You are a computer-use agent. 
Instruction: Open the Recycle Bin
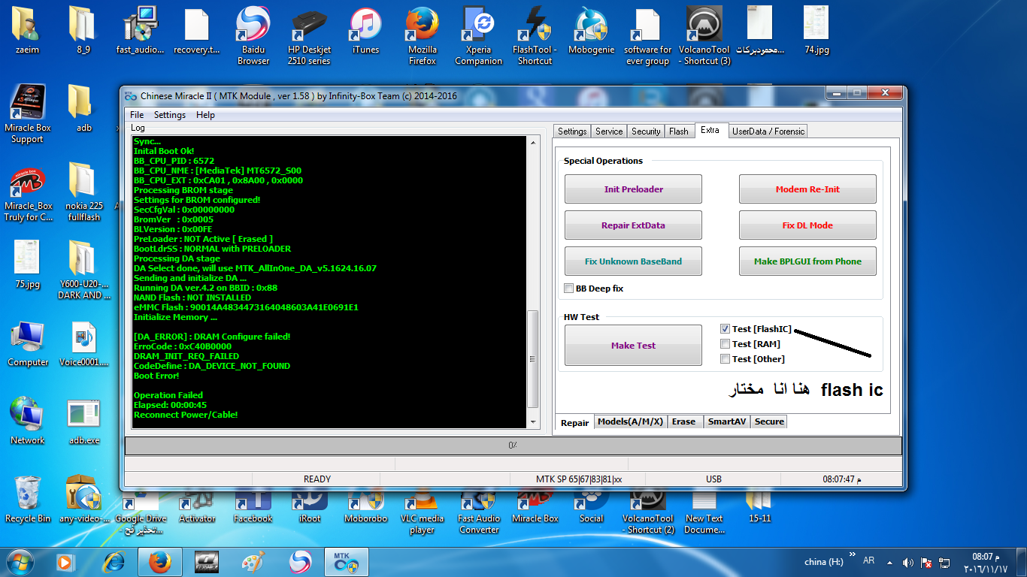tap(28, 499)
